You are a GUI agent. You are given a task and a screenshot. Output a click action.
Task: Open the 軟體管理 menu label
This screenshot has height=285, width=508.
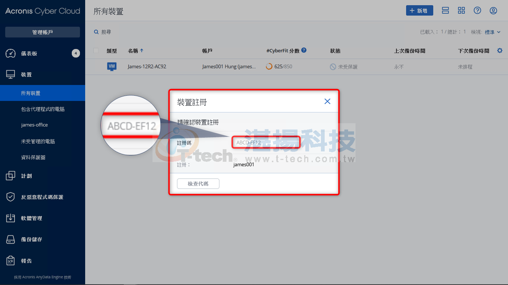(x=32, y=218)
